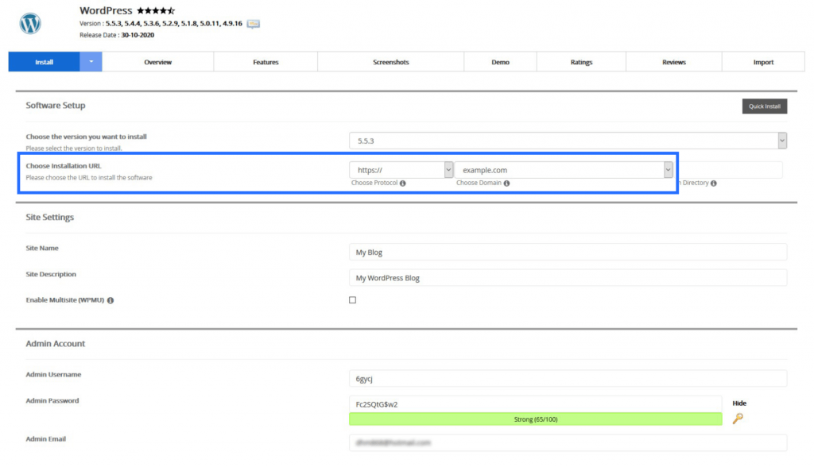
Task: Expand the arrow next to the Install tab
Action: pyautogui.click(x=91, y=62)
